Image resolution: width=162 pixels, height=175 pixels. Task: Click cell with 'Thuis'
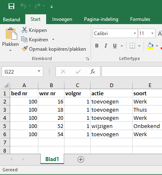click(x=147, y=110)
